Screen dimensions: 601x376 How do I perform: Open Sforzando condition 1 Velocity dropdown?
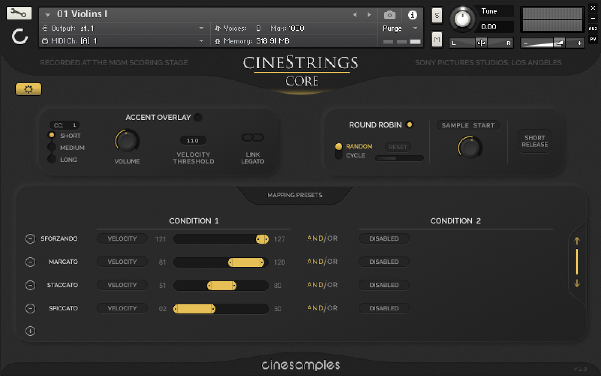(122, 239)
